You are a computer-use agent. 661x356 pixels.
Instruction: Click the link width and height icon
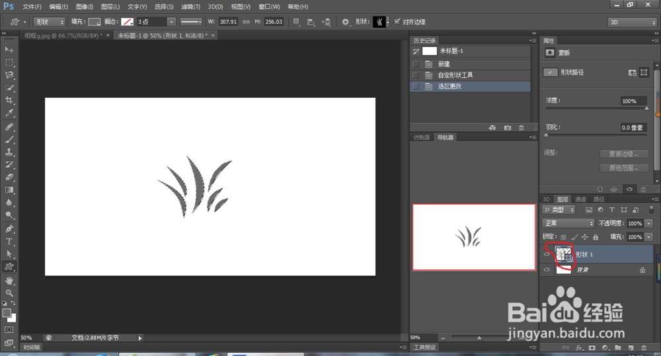[x=246, y=22]
